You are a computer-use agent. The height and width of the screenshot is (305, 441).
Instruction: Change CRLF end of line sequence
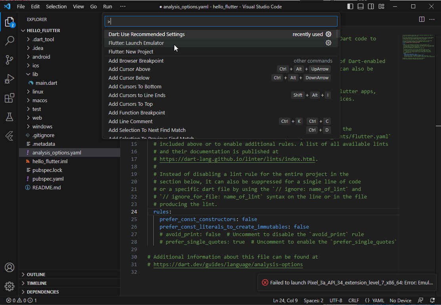pos(353,301)
